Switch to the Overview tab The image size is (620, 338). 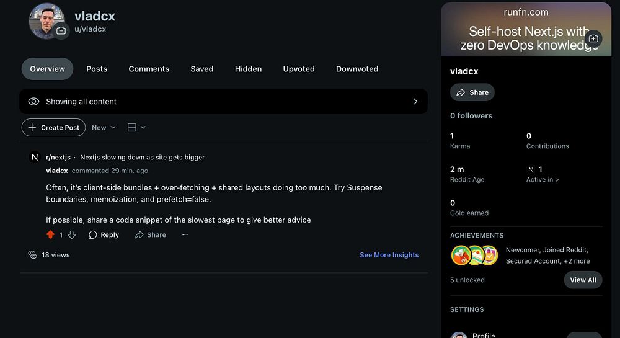coord(48,69)
